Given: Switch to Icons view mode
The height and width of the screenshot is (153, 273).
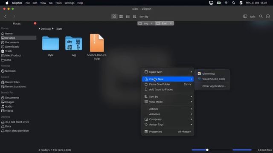Looking at the screenshot, I should (114, 17).
